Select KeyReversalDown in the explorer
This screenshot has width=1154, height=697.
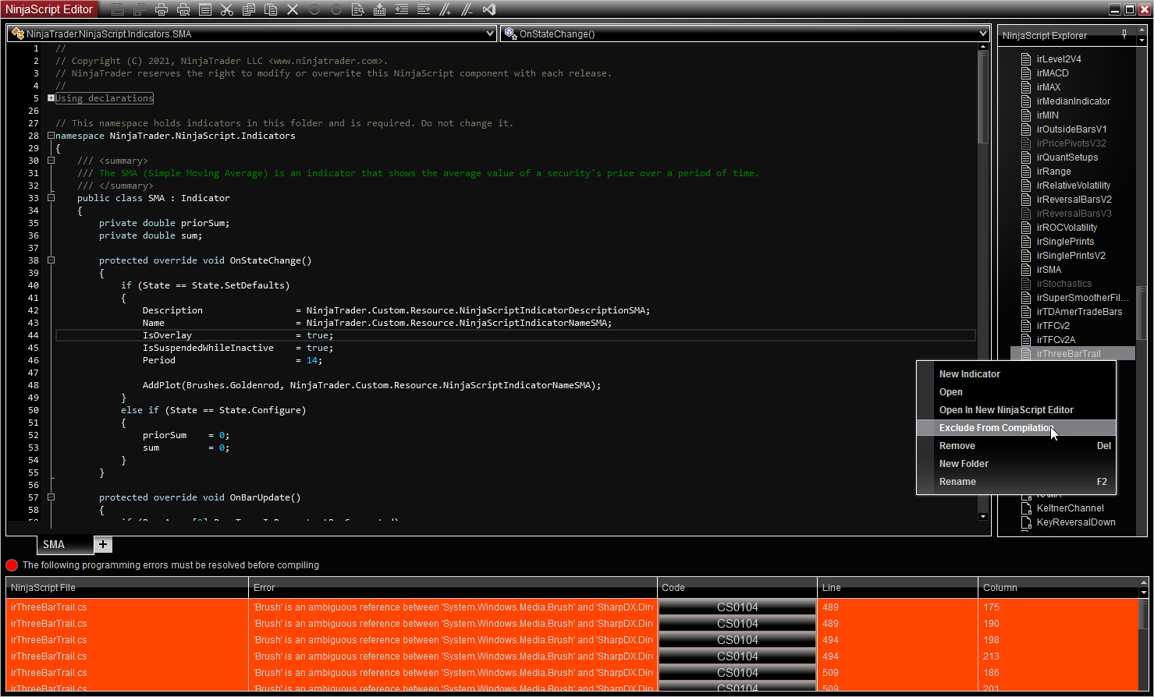pyautogui.click(x=1075, y=522)
